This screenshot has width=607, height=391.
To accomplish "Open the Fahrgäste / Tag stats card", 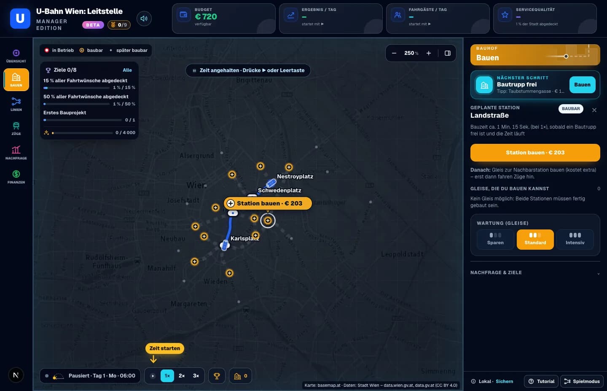I will (x=438, y=19).
